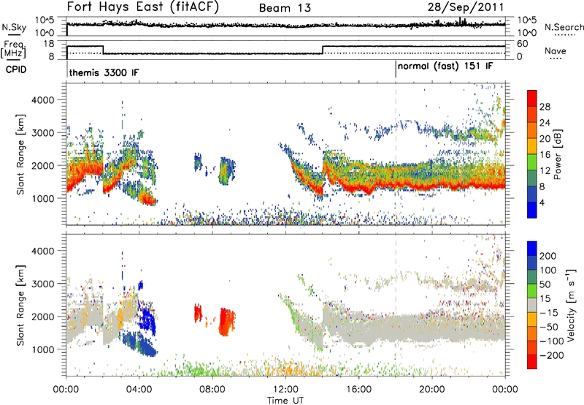Click the '60' tick on Nave scale
The width and height of the screenshot is (584, 405).
coord(522,44)
